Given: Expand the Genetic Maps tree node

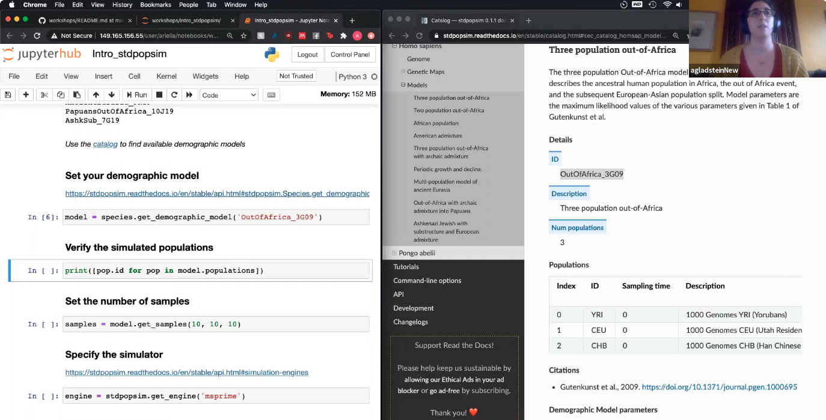Looking at the screenshot, I should click(x=403, y=72).
